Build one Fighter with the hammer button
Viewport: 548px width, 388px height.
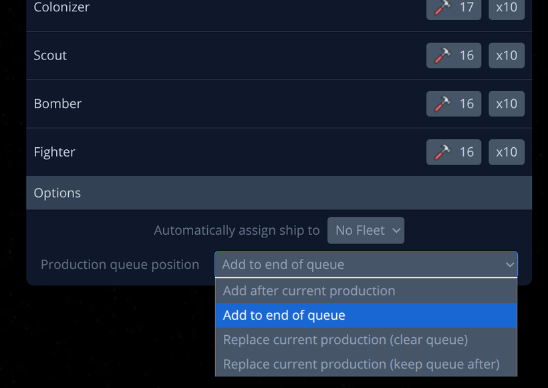click(x=454, y=152)
